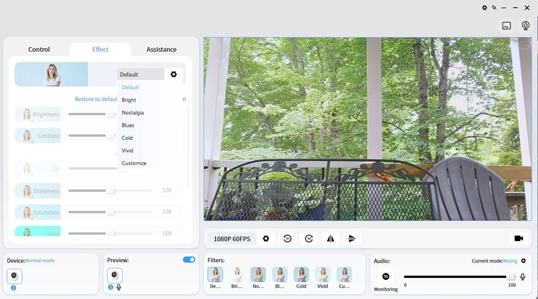Apply the Blues filter thumbnail
The width and height of the screenshot is (538, 299).
click(x=280, y=275)
